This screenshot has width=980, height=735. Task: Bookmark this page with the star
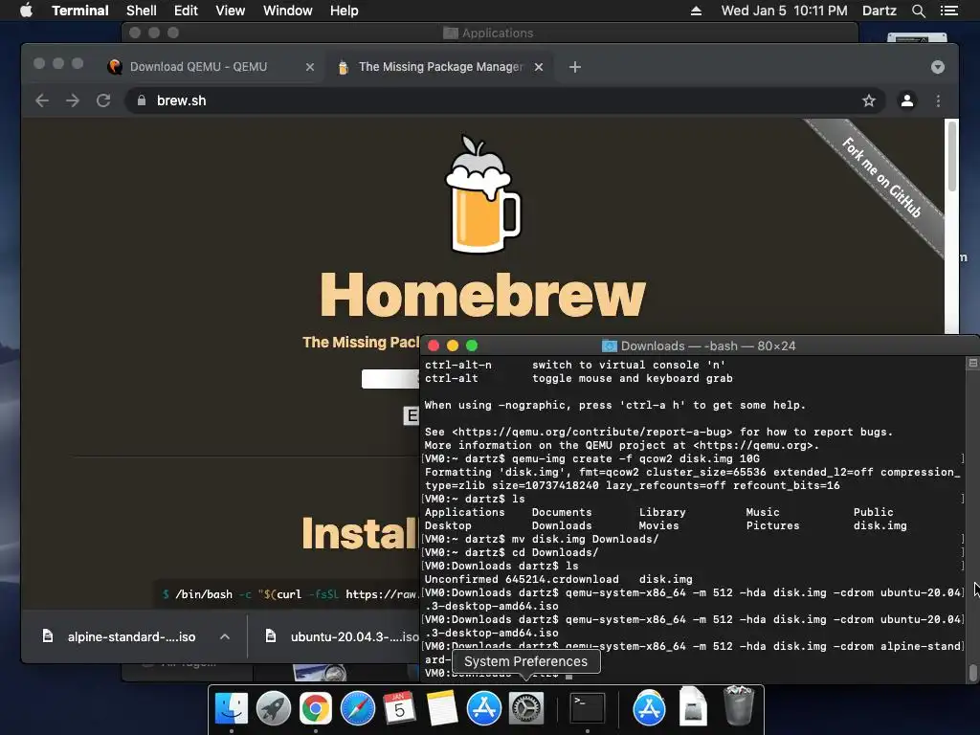[869, 100]
